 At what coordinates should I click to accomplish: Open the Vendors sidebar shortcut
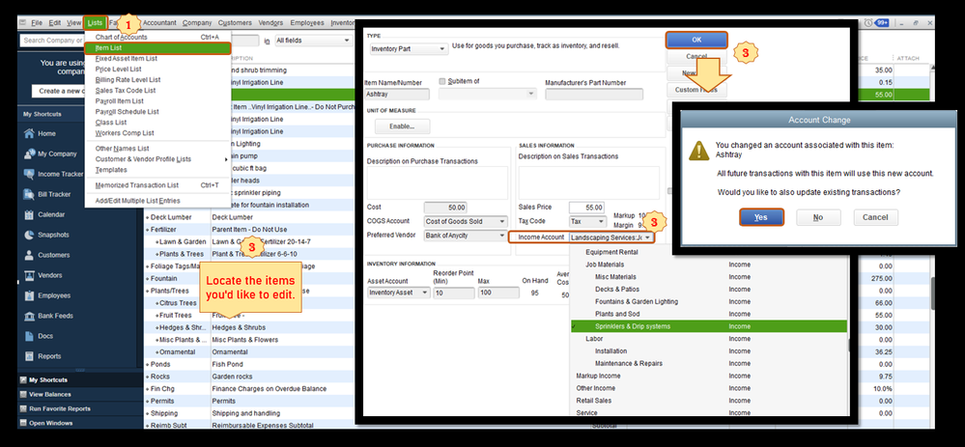pos(50,275)
